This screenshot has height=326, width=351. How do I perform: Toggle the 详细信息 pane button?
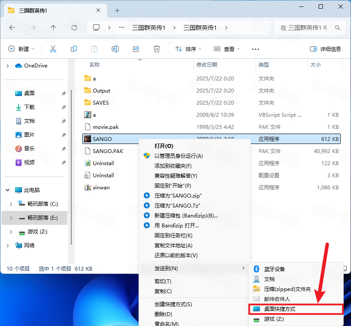(325, 49)
